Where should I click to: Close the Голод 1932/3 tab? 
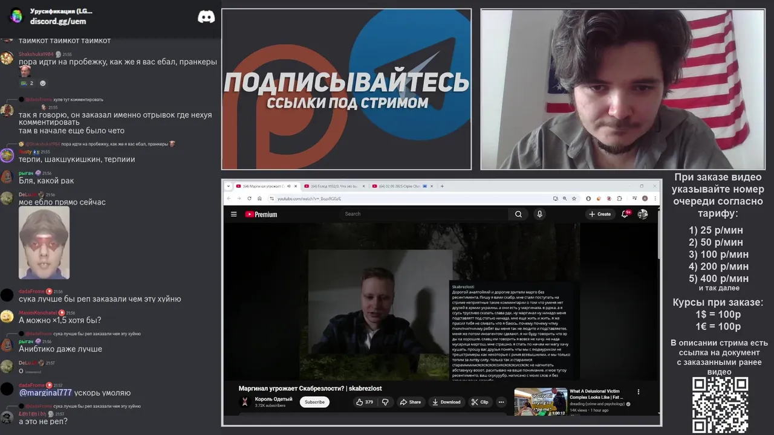[364, 186]
